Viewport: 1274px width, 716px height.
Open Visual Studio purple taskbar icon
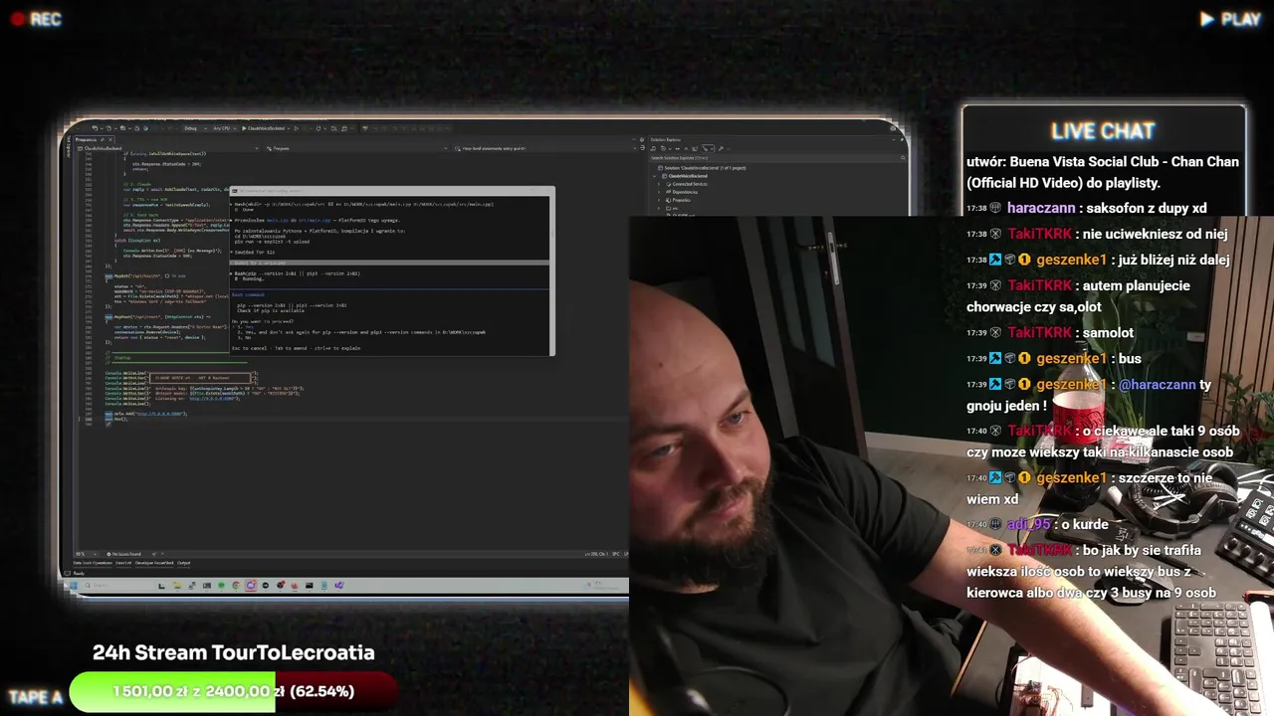[338, 585]
